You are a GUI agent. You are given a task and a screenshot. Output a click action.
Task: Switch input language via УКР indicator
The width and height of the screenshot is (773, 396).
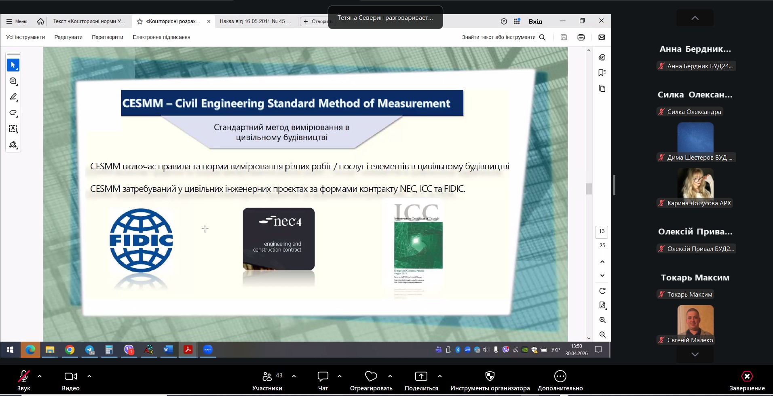tap(555, 350)
